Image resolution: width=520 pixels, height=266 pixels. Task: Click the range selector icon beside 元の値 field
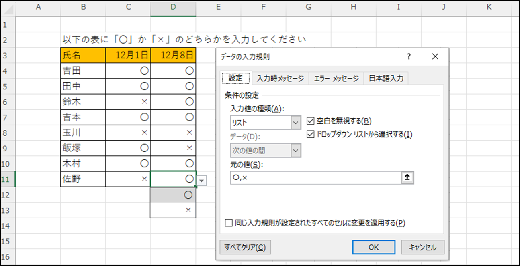(x=408, y=178)
